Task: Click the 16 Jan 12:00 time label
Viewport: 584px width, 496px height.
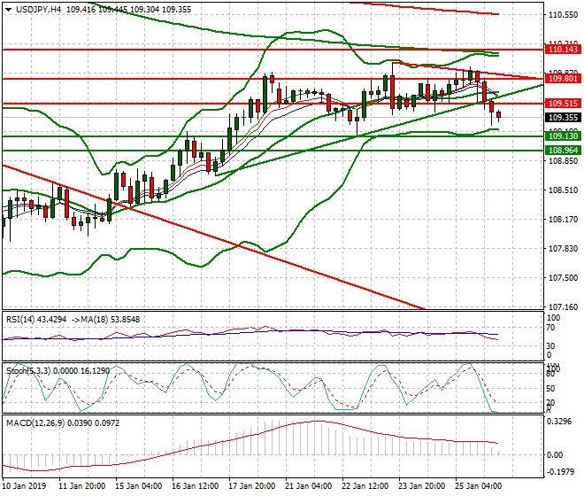Action: click(x=195, y=486)
